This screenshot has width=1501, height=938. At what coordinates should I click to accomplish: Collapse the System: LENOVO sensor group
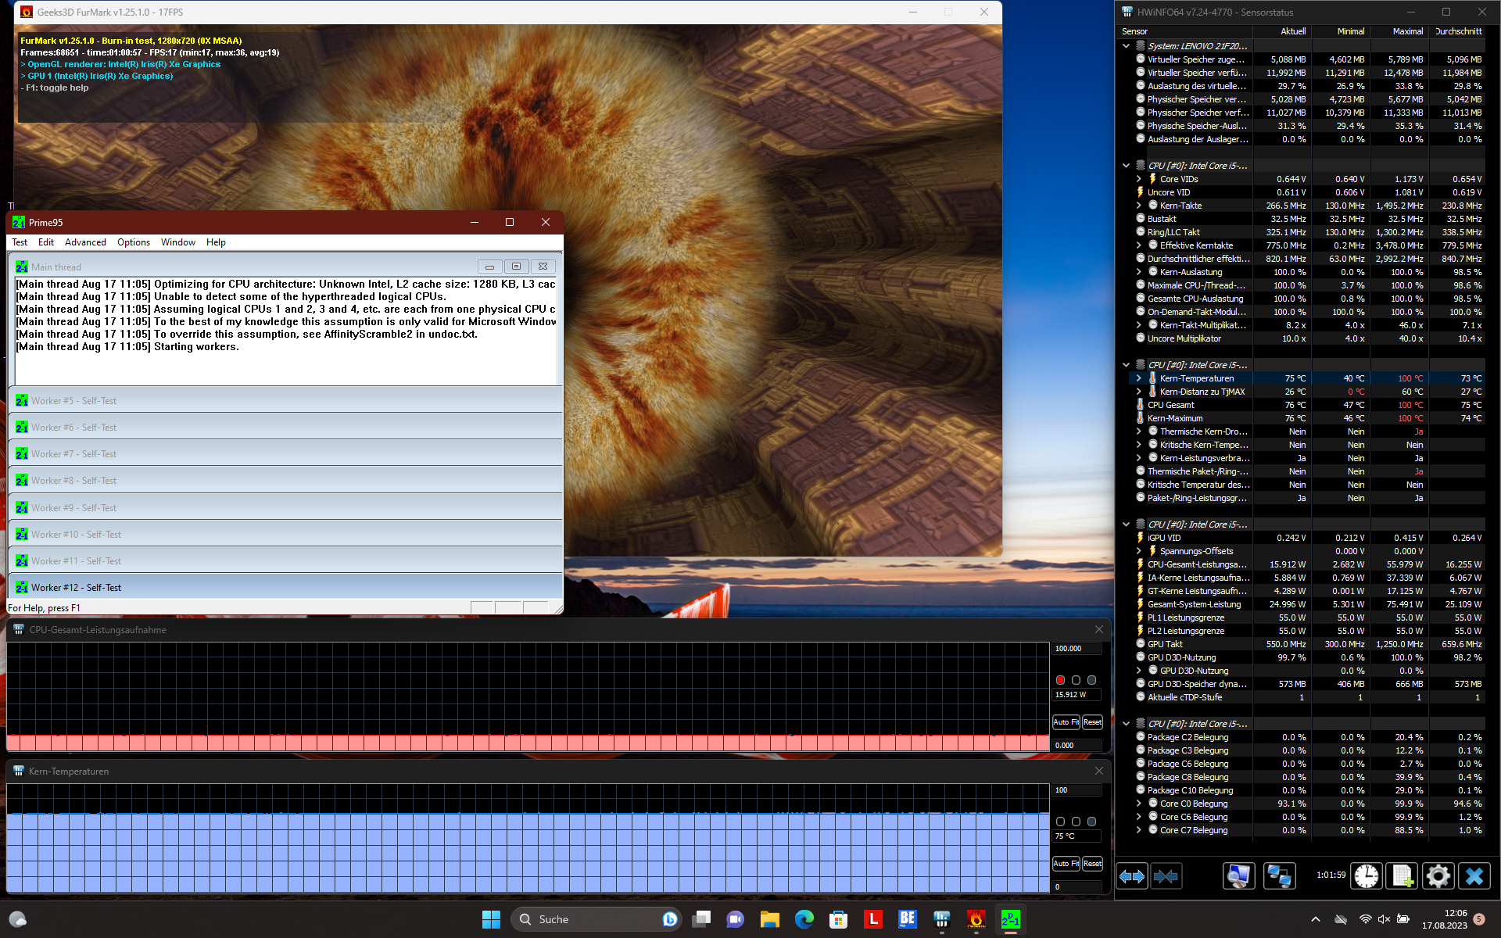tap(1127, 46)
